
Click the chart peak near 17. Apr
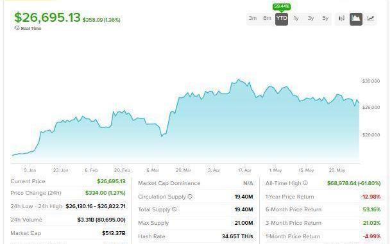[239, 79]
